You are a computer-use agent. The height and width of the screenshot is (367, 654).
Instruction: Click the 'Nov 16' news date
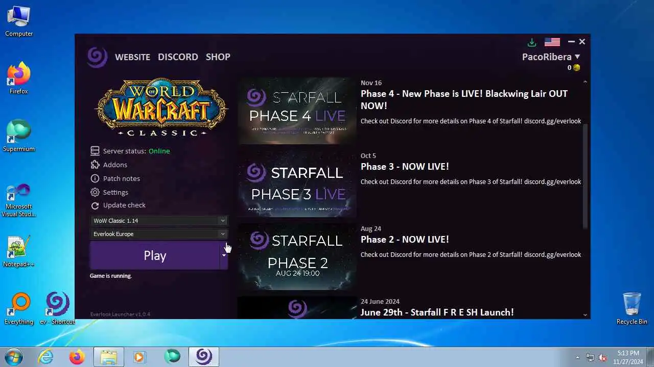coord(371,83)
